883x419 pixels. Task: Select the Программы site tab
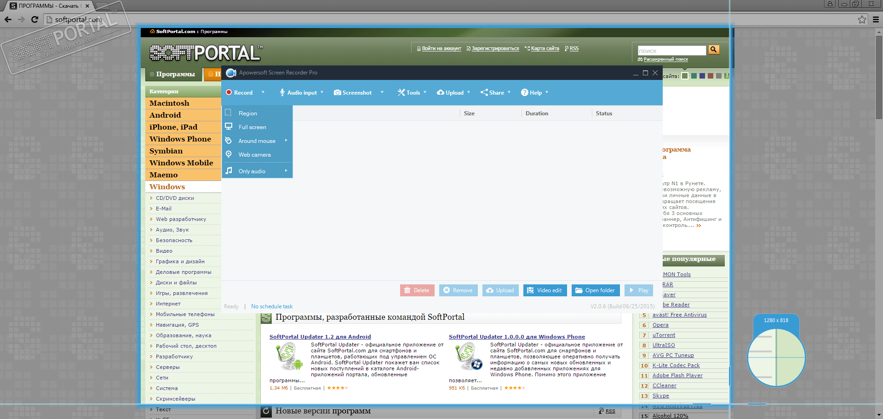point(174,74)
